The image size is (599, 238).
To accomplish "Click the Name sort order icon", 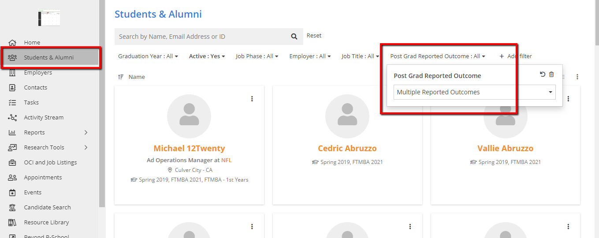I will (x=121, y=77).
